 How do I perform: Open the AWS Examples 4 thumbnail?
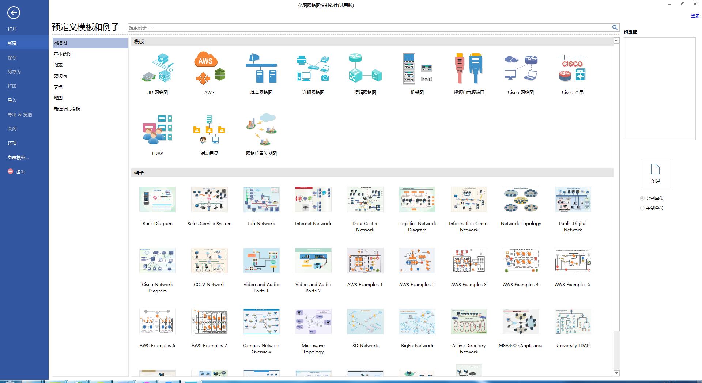521,261
